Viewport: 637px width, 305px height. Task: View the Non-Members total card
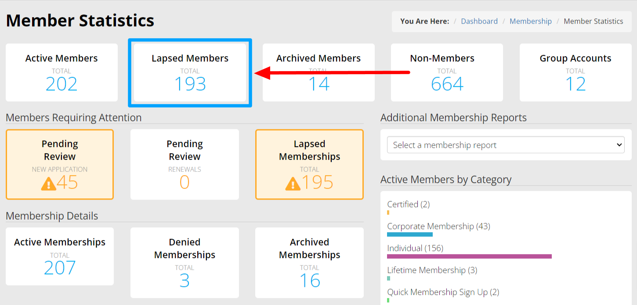tap(447, 72)
